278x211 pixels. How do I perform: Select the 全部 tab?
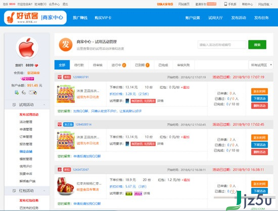coord(62,65)
